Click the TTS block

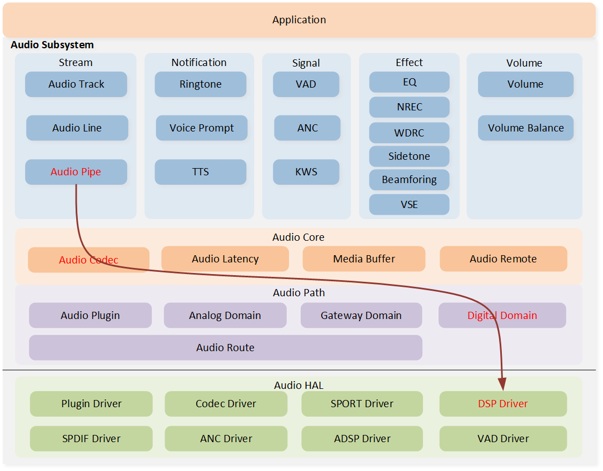pyautogui.click(x=201, y=172)
